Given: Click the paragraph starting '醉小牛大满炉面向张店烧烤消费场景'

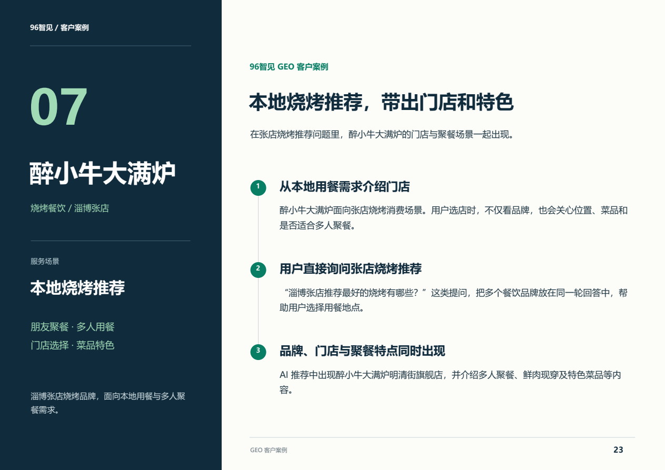Looking at the screenshot, I should click(x=454, y=218).
